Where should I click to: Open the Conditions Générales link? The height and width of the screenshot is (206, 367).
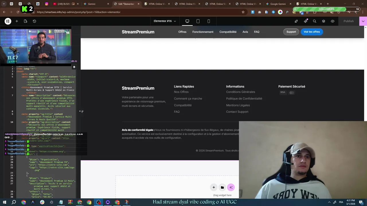[x=241, y=92]
